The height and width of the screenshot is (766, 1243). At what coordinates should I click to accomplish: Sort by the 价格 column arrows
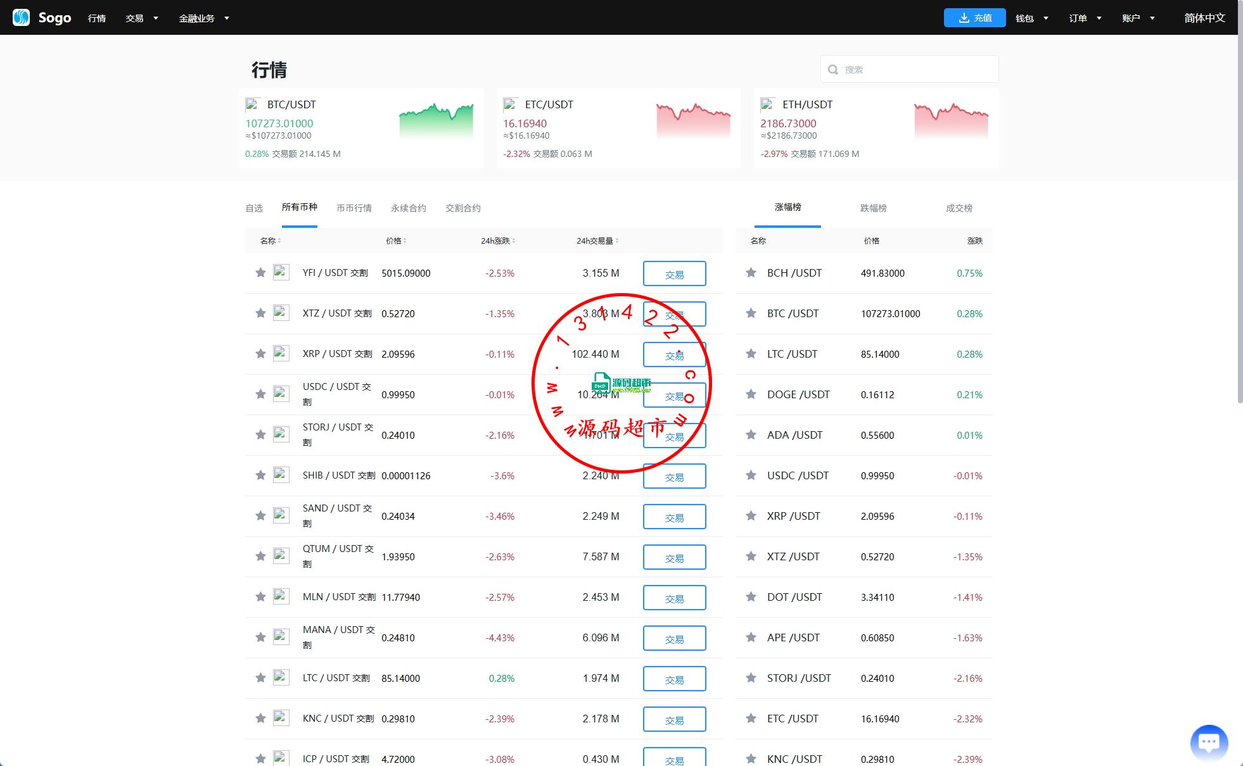tap(405, 241)
